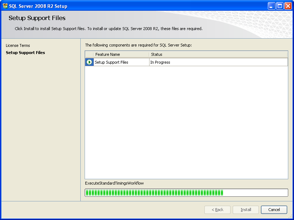The image size is (294, 220).
Task: Click the SQL Server 2008 R2 Setup title
Action: [38, 6]
